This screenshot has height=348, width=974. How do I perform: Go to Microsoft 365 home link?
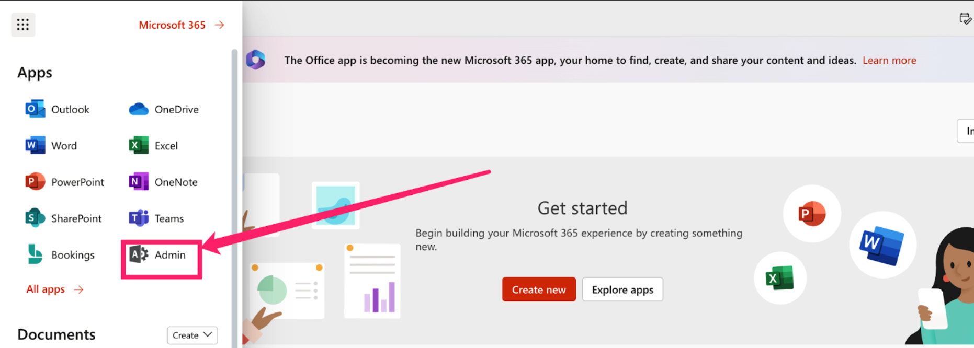(x=182, y=25)
